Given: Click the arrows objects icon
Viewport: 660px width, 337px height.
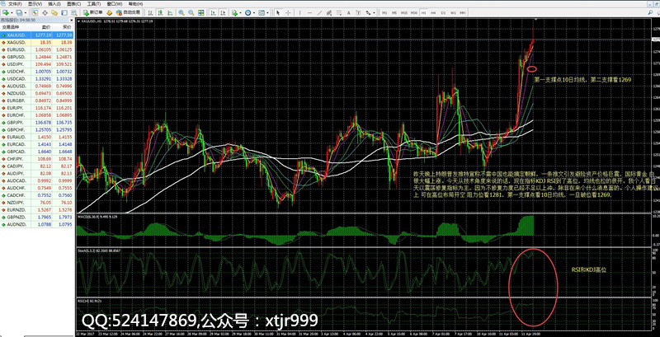Looking at the screenshot, I should pos(368,12).
